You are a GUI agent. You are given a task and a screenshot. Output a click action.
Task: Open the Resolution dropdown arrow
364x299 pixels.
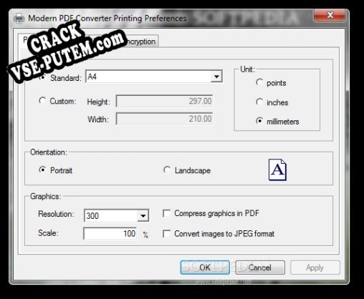[143, 216]
